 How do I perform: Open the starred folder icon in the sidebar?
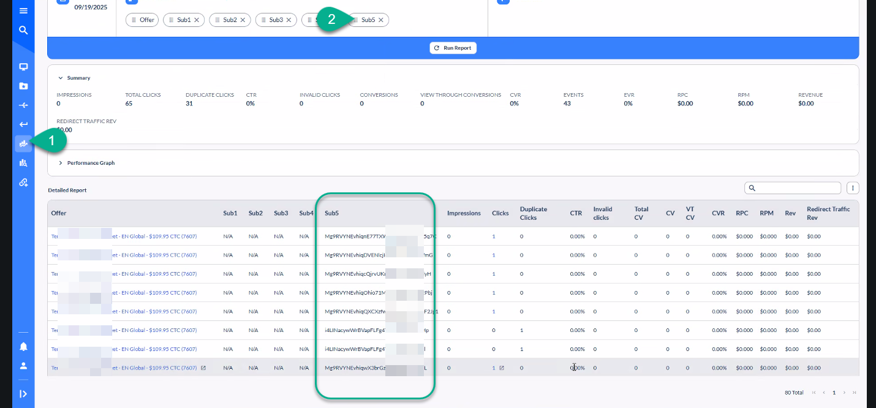(23, 86)
